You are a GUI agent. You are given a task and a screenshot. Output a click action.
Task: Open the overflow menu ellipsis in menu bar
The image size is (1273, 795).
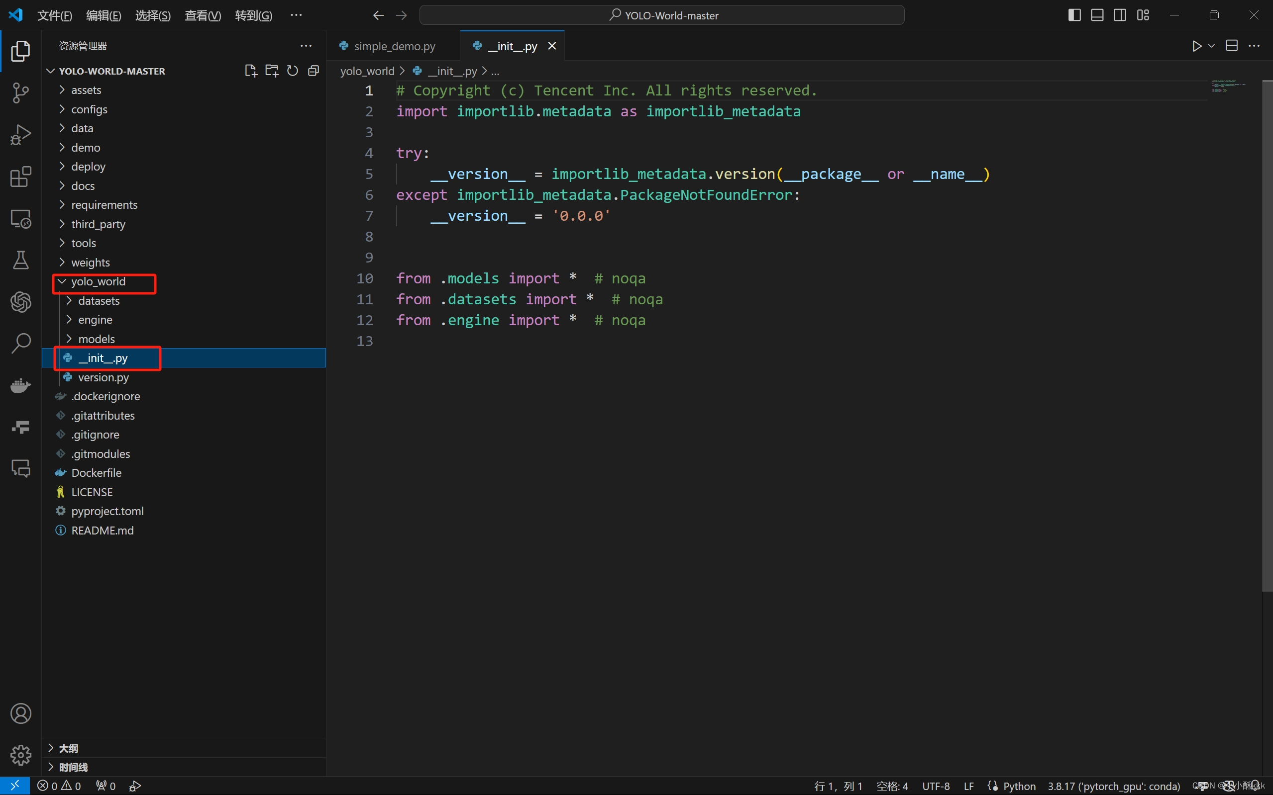point(296,15)
